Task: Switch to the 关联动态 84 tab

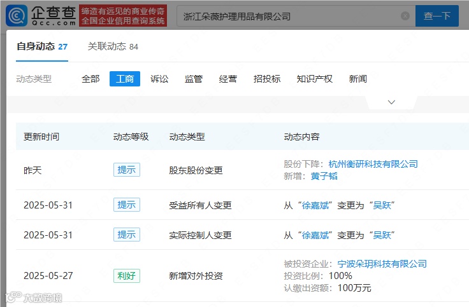Action: [113, 46]
